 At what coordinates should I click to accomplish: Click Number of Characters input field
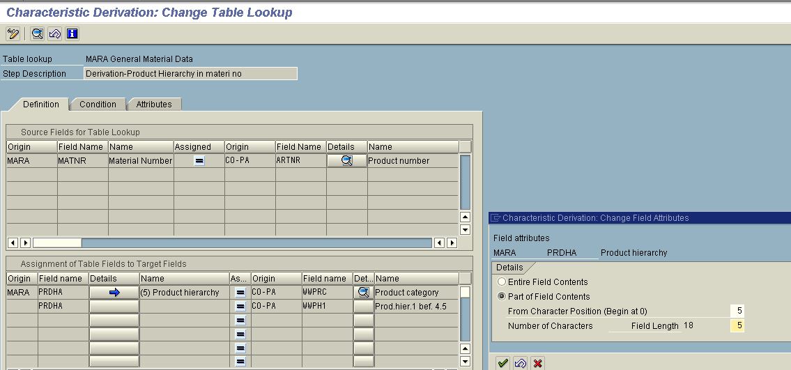click(737, 325)
